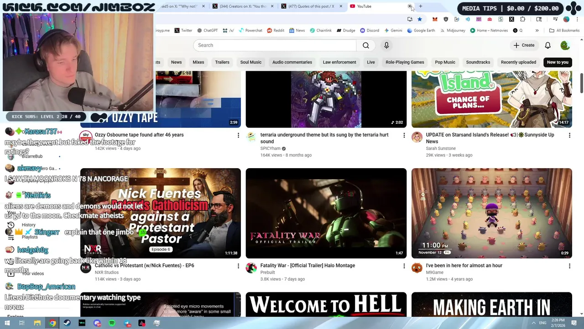Viewport: 584px width, 329px height.
Task: Bookmark this page with the star icon
Action: click(420, 19)
